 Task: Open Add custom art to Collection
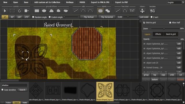tap(47, 2)
